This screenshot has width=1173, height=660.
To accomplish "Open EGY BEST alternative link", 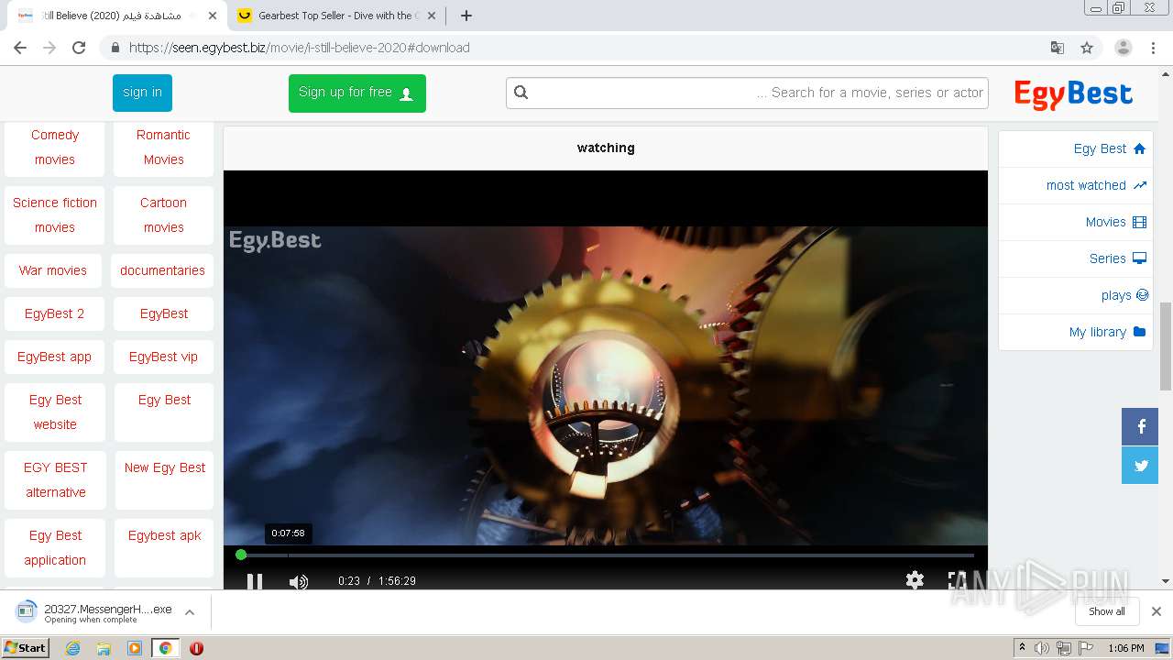I will click(x=55, y=479).
